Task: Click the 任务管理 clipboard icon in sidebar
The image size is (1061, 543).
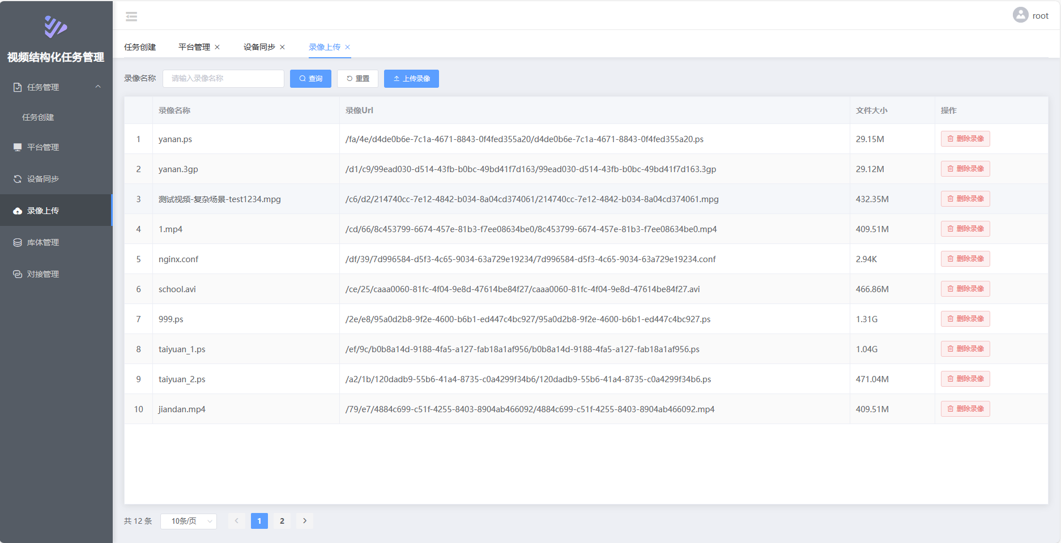Action: tap(18, 87)
